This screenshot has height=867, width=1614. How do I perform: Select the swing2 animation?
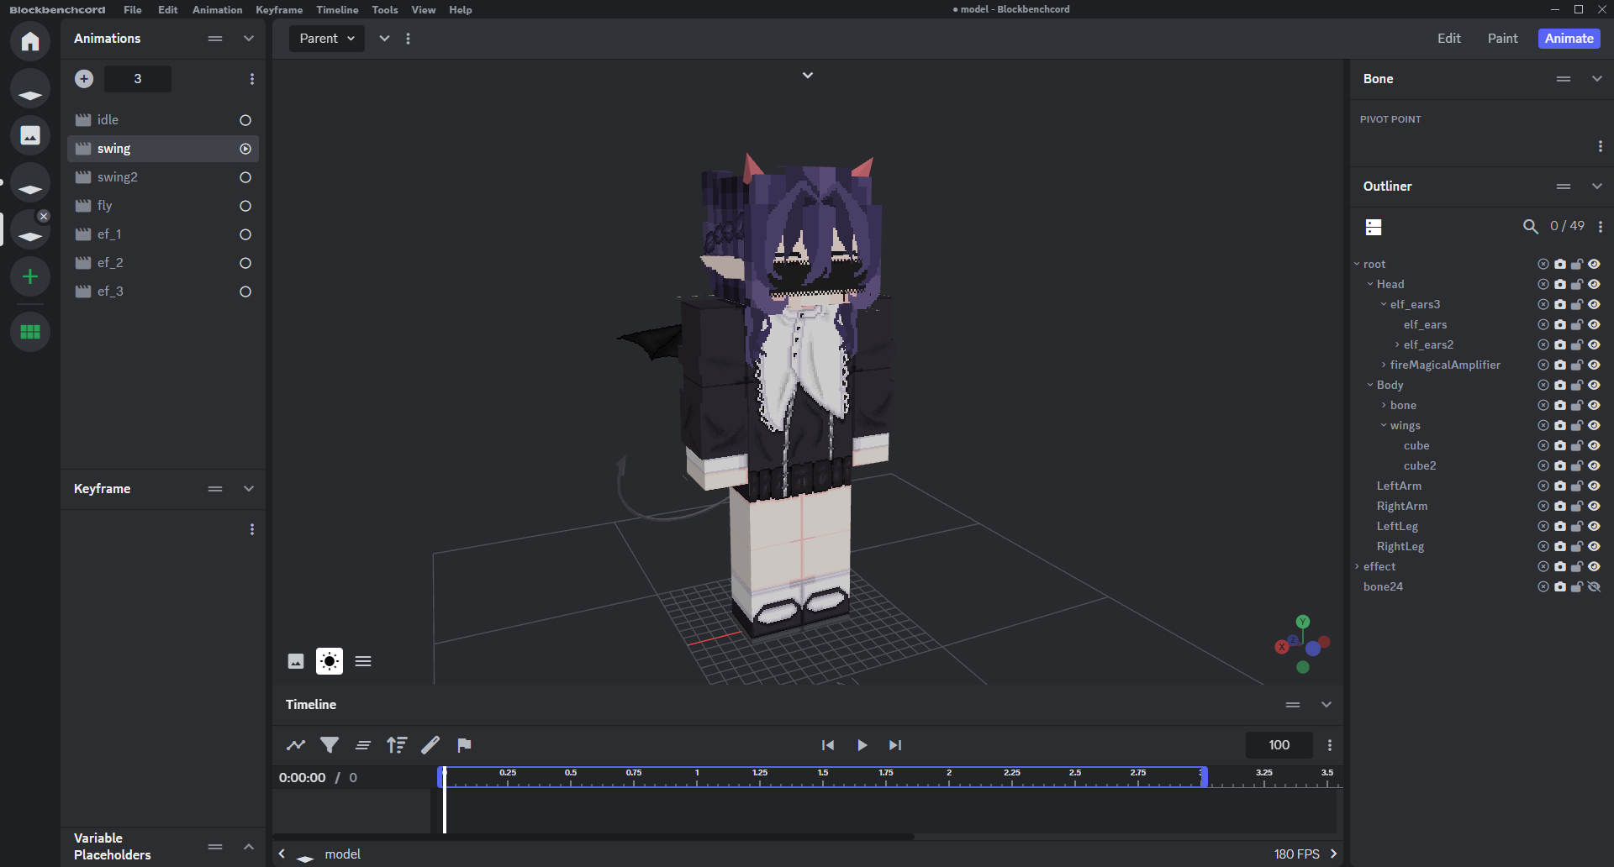[118, 177]
